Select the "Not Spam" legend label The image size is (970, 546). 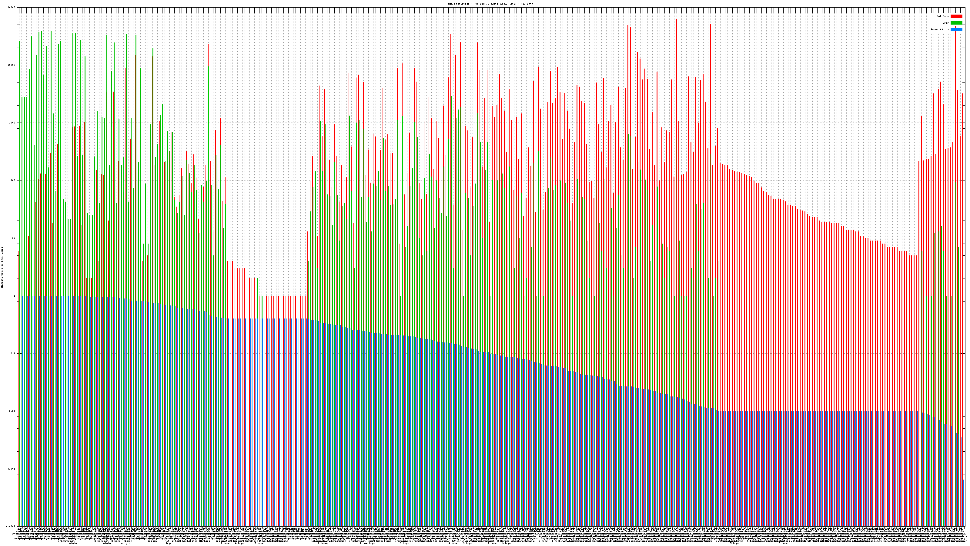[943, 16]
